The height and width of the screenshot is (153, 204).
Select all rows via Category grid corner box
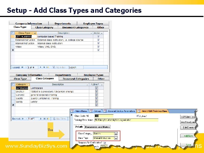(x=13, y=84)
